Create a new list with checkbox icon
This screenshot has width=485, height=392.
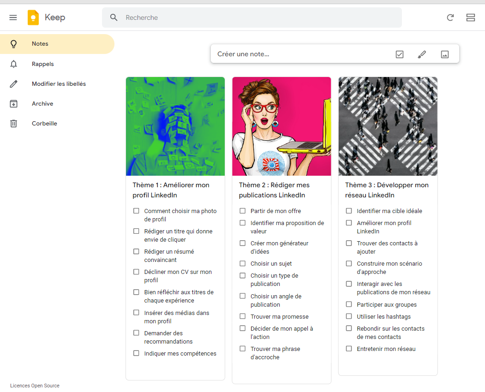click(x=400, y=54)
